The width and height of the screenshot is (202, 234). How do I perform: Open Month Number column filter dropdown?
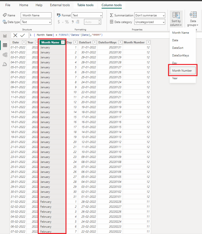148,42
